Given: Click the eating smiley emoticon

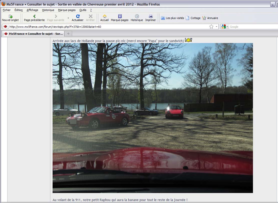Looking at the screenshot, I should [188, 40].
